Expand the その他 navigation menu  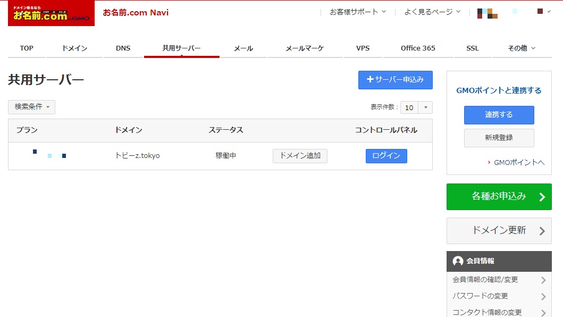(x=522, y=48)
